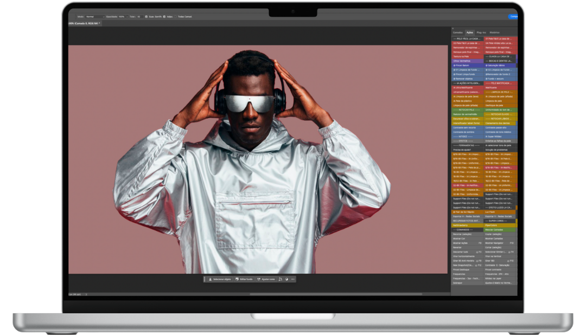Click the horizontal scrollbar below canvas
The height and width of the screenshot is (336, 586).
tap(335, 294)
